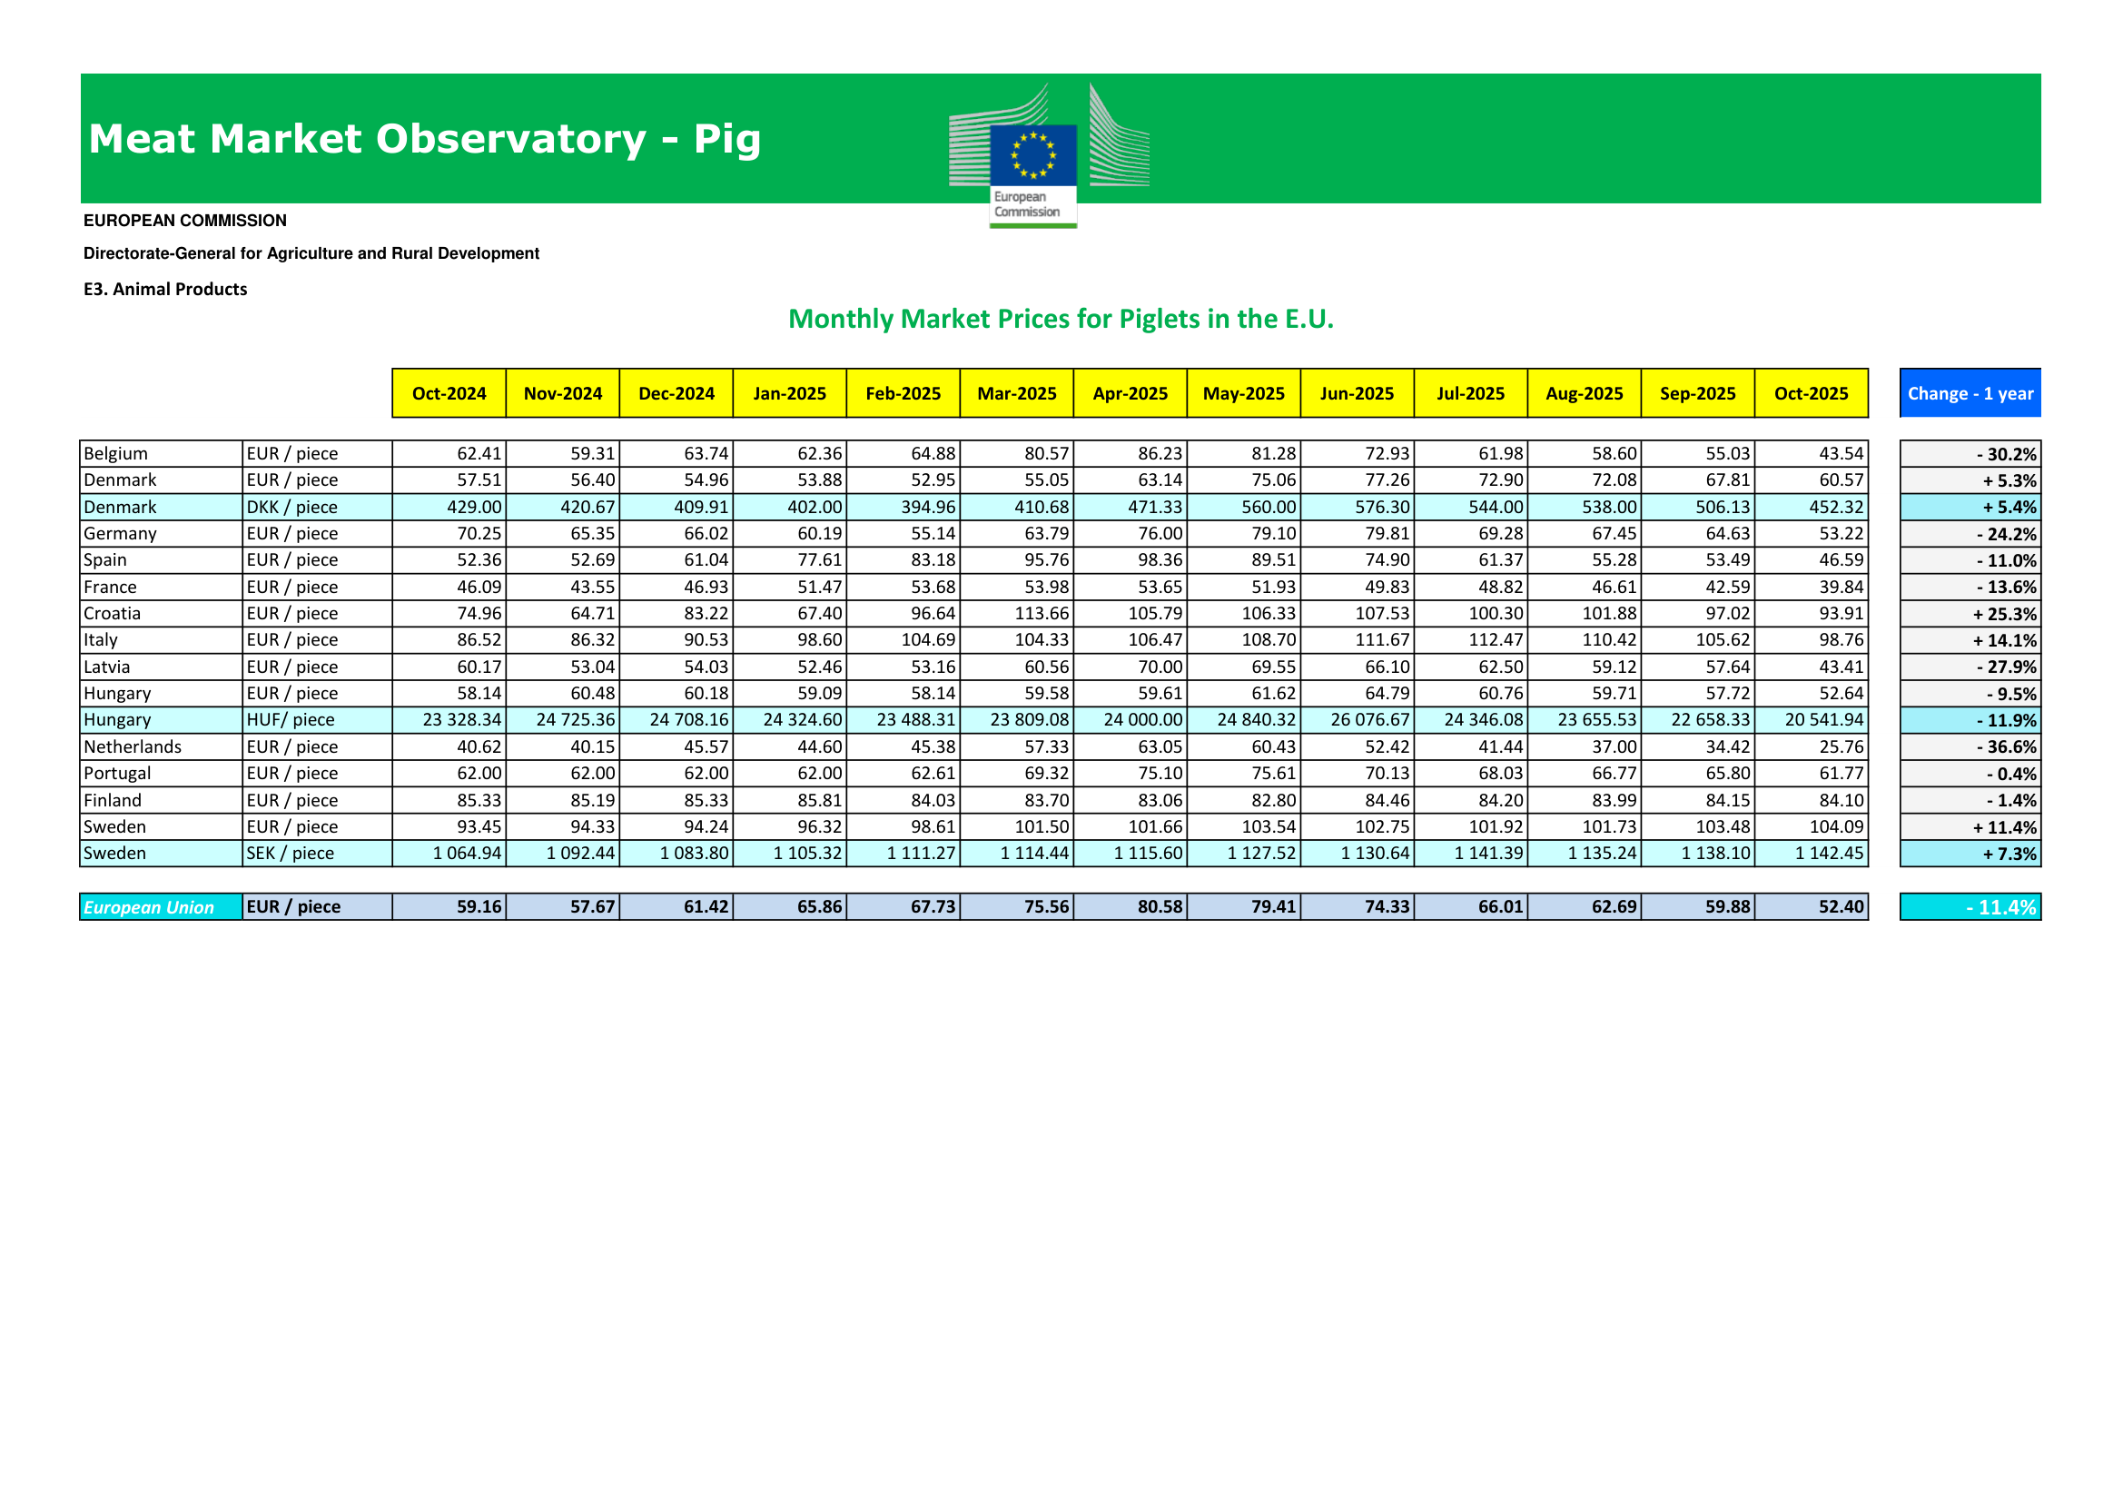Click the Directorate-General for Agriculture line
The height and width of the screenshot is (1502, 2123).
(311, 253)
